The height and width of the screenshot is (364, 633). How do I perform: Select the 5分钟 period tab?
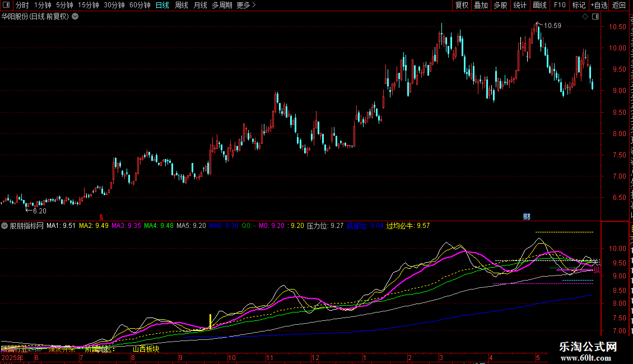[64, 5]
